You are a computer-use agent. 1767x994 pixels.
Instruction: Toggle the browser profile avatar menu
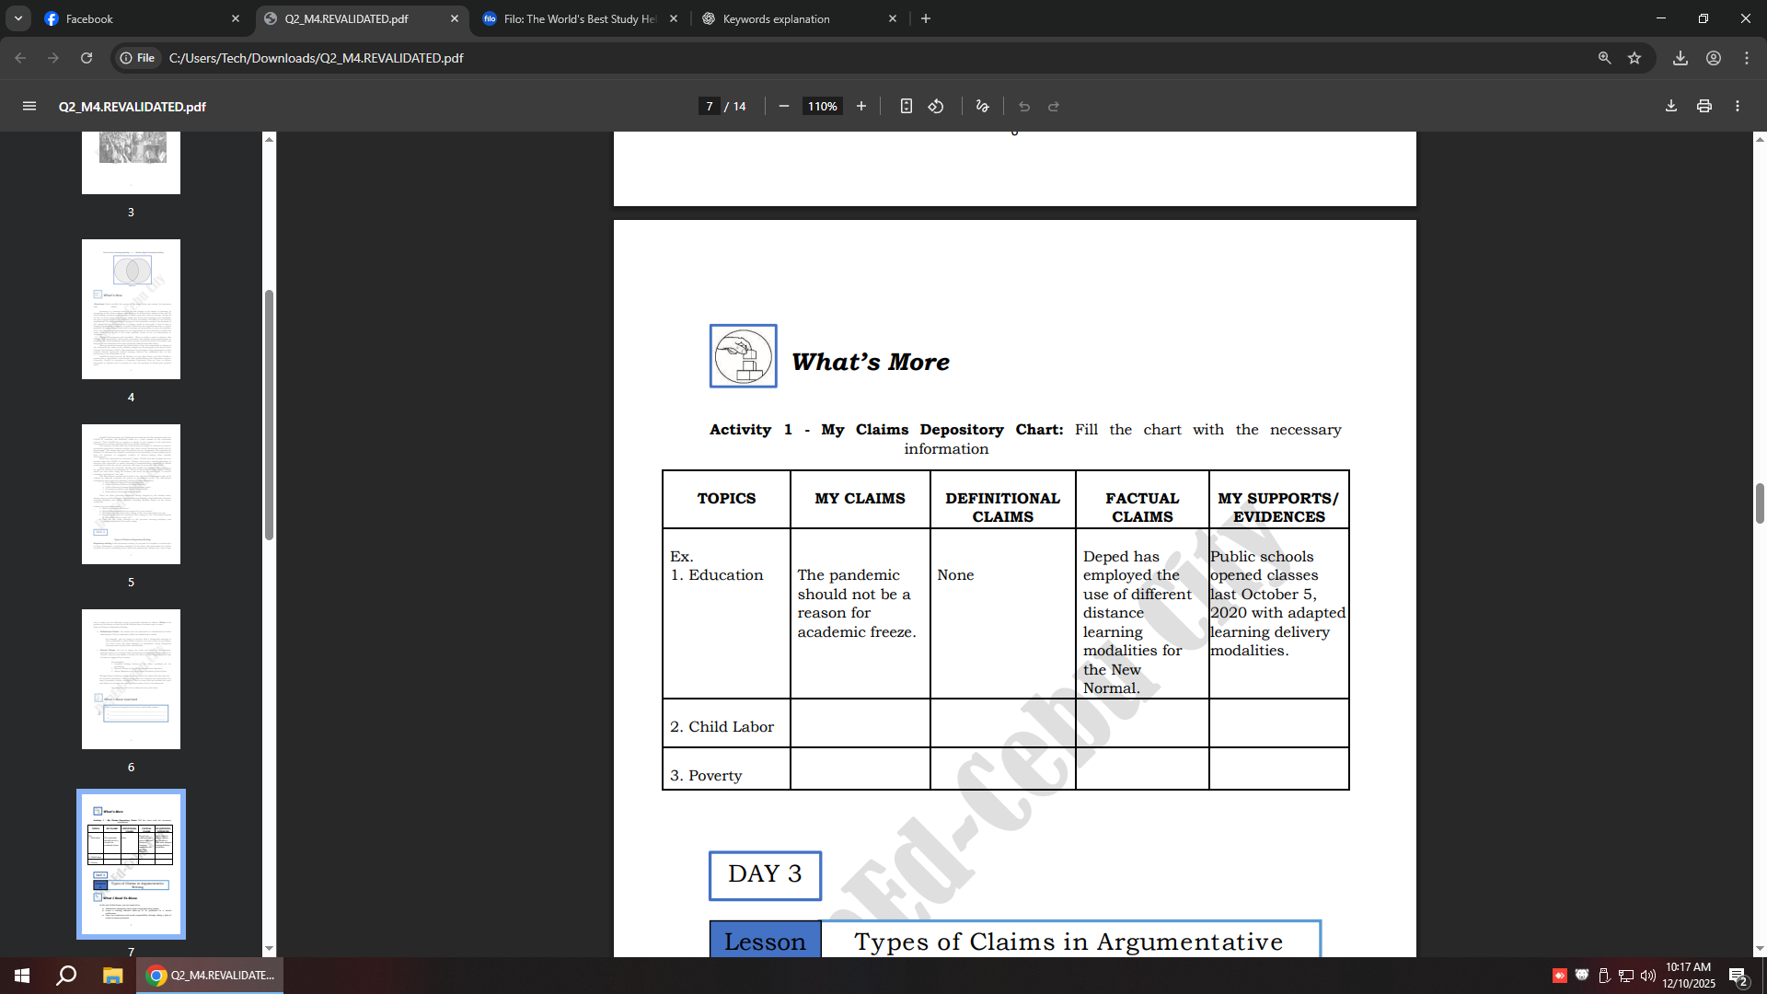click(x=1714, y=57)
